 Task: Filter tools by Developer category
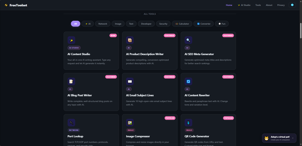click(x=146, y=24)
